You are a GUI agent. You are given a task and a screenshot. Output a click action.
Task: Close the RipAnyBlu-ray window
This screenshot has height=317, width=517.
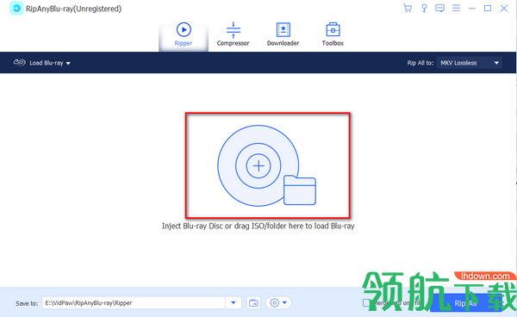point(504,9)
